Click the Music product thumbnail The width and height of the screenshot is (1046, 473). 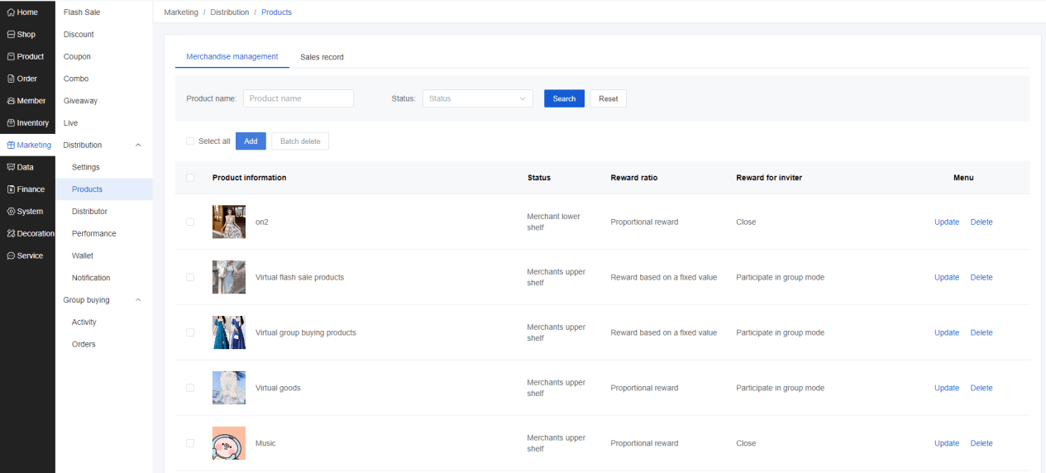[229, 443]
